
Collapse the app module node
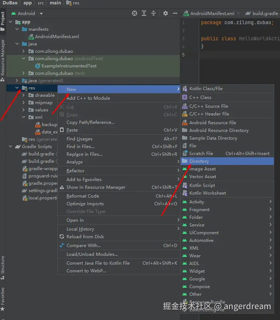point(11,22)
